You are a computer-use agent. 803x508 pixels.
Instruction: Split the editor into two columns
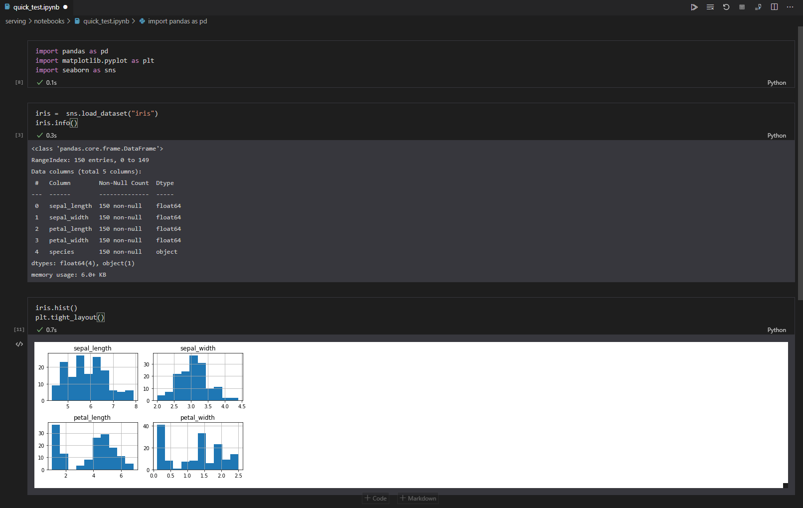click(774, 7)
